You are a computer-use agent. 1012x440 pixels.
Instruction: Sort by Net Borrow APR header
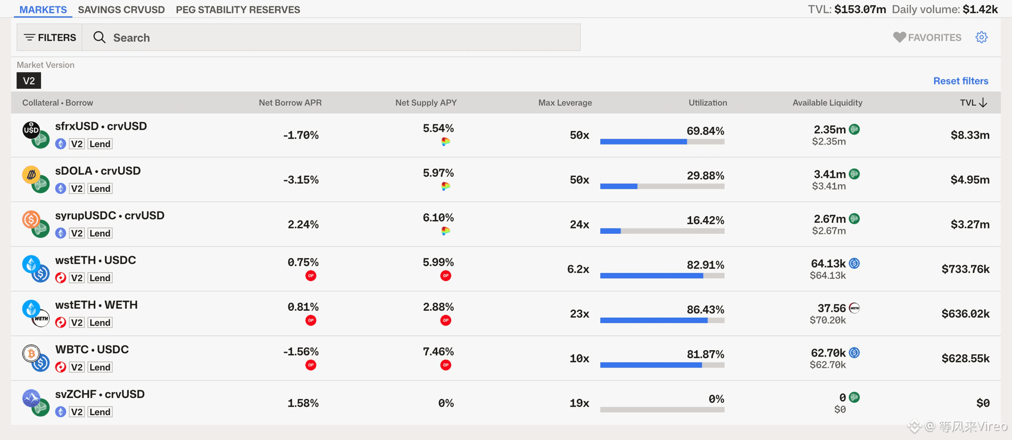click(x=290, y=103)
